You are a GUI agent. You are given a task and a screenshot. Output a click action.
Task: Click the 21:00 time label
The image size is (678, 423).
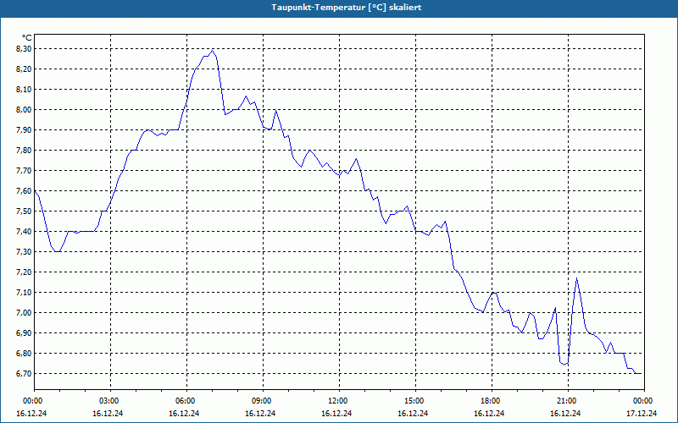click(x=568, y=401)
